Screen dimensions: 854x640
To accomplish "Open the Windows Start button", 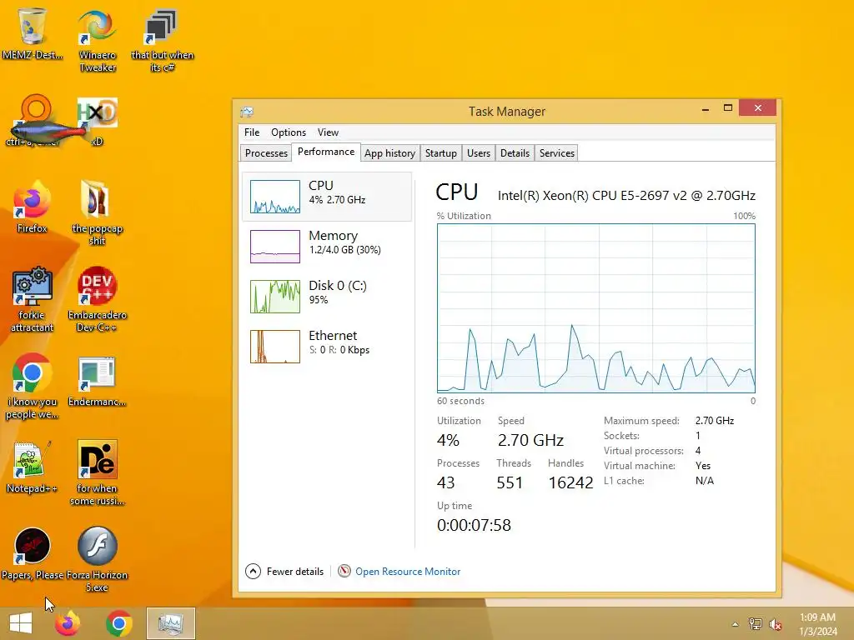I will coord(21,623).
